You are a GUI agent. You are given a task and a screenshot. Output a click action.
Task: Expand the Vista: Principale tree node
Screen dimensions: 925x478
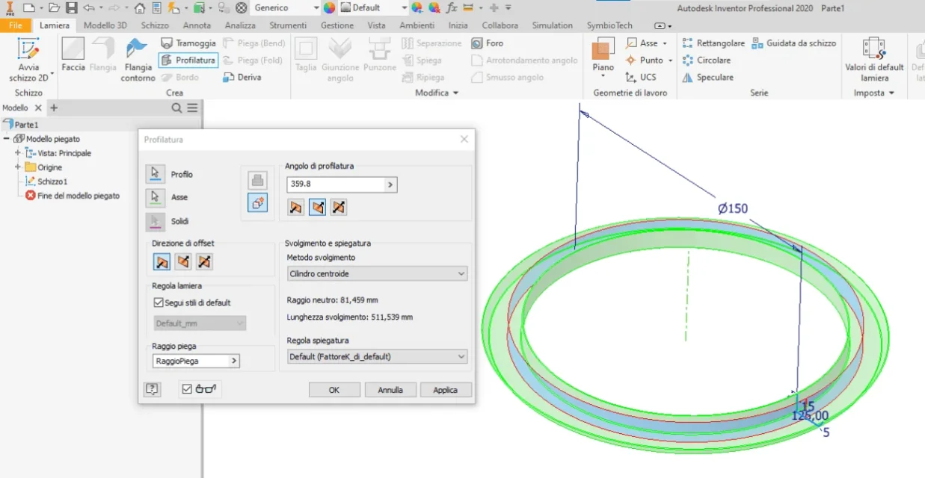click(x=17, y=153)
